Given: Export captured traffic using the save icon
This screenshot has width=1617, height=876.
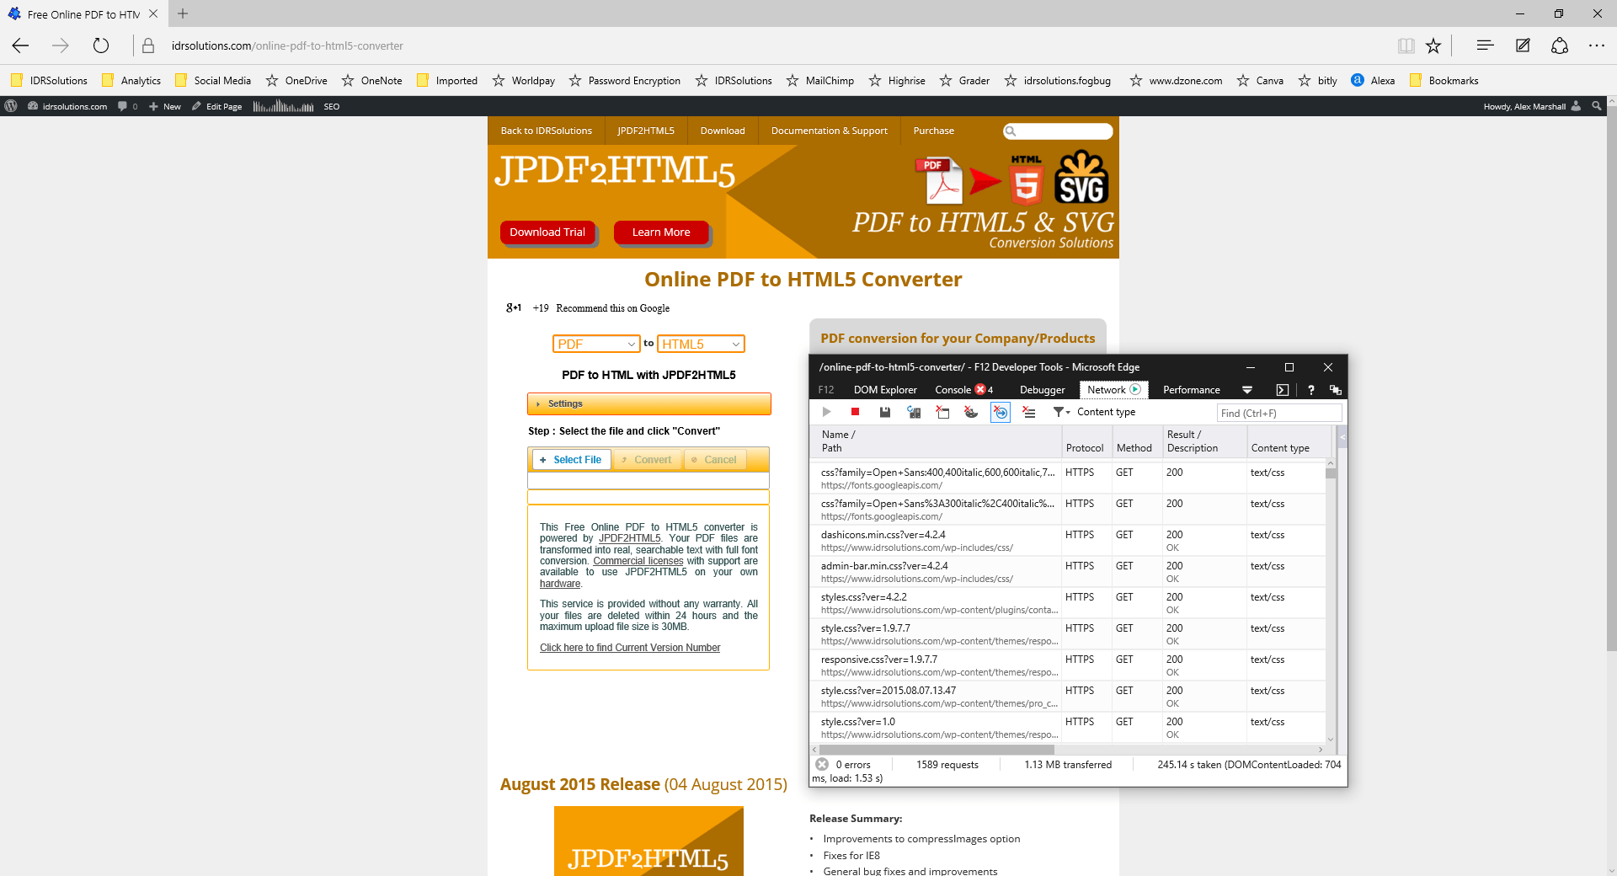Looking at the screenshot, I should [x=884, y=412].
